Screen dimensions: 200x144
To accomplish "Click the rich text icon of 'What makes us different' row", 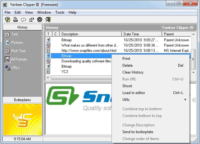I will tap(48, 45).
